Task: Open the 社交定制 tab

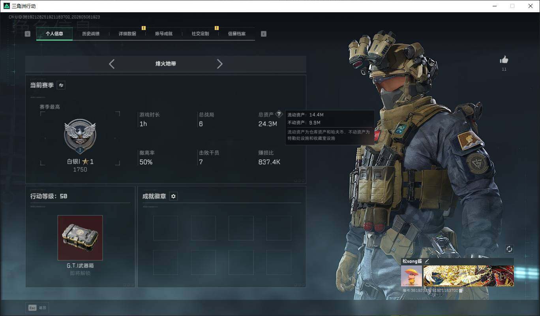Action: tap(200, 34)
